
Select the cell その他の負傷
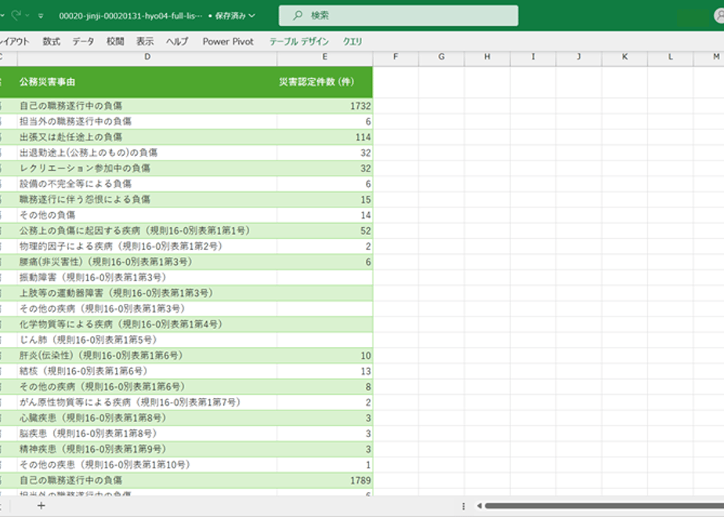pyautogui.click(x=147, y=215)
